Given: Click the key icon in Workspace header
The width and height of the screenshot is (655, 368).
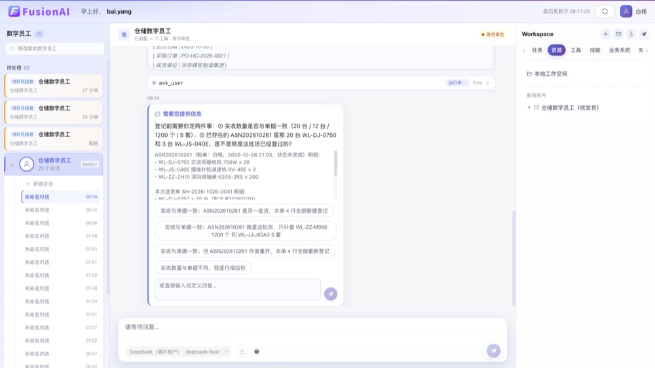Looking at the screenshot, I should click(x=631, y=34).
